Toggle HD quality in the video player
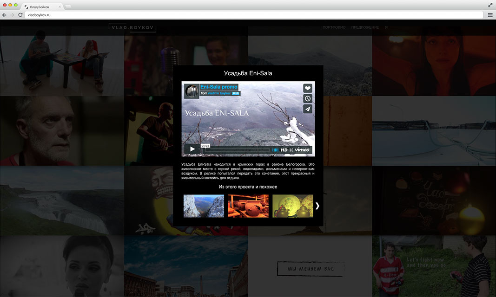This screenshot has height=297, width=496. 284,150
